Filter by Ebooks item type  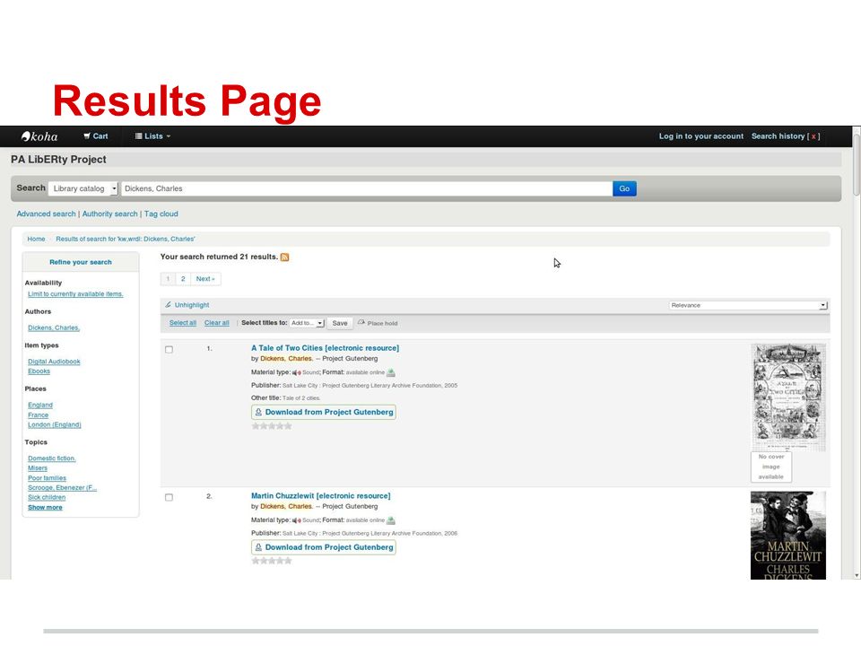pyautogui.click(x=39, y=371)
